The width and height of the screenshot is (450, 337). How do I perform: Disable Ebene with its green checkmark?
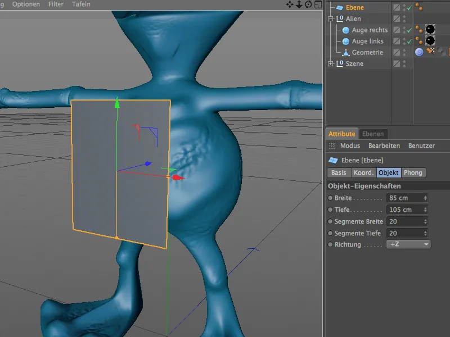tap(409, 8)
